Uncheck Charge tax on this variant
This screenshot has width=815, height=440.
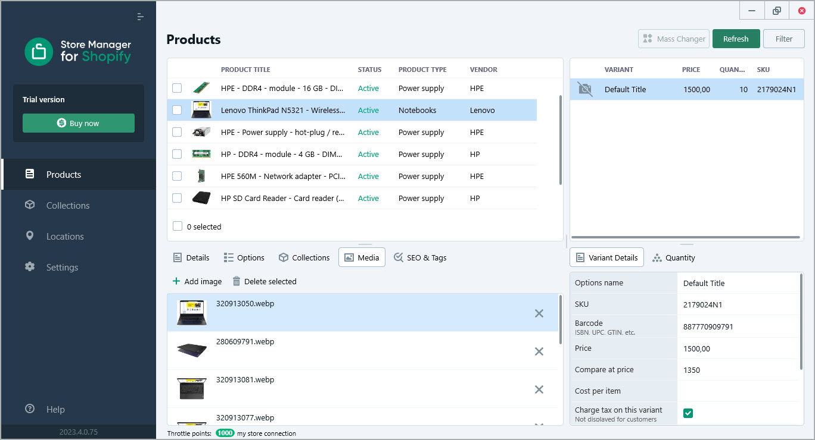tap(688, 413)
